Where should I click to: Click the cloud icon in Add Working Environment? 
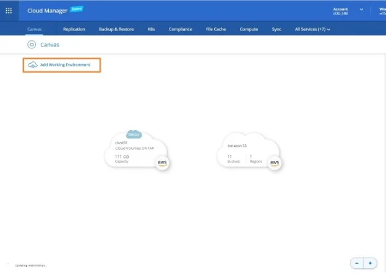point(33,64)
